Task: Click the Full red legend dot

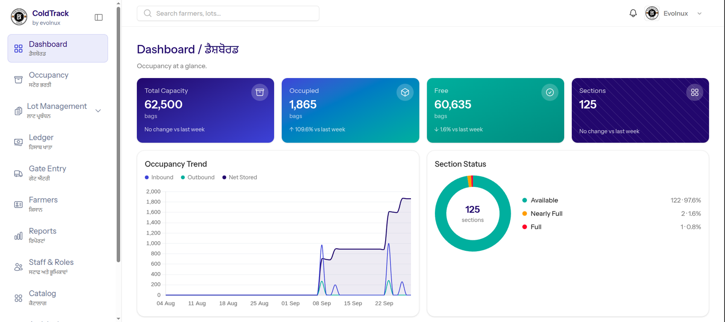Action: click(525, 227)
